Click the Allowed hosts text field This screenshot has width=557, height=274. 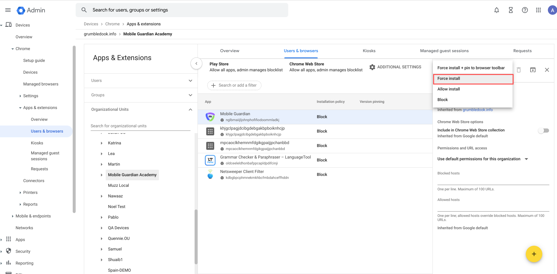pos(493,207)
